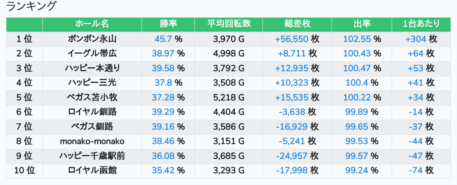
Task: Click the +34 per-machine value
Action: [416, 97]
